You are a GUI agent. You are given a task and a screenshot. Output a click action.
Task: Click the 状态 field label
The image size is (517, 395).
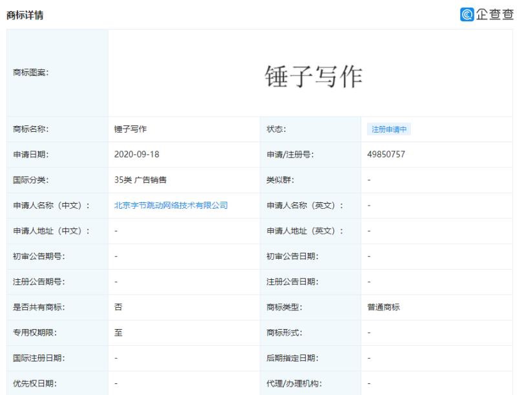point(277,129)
